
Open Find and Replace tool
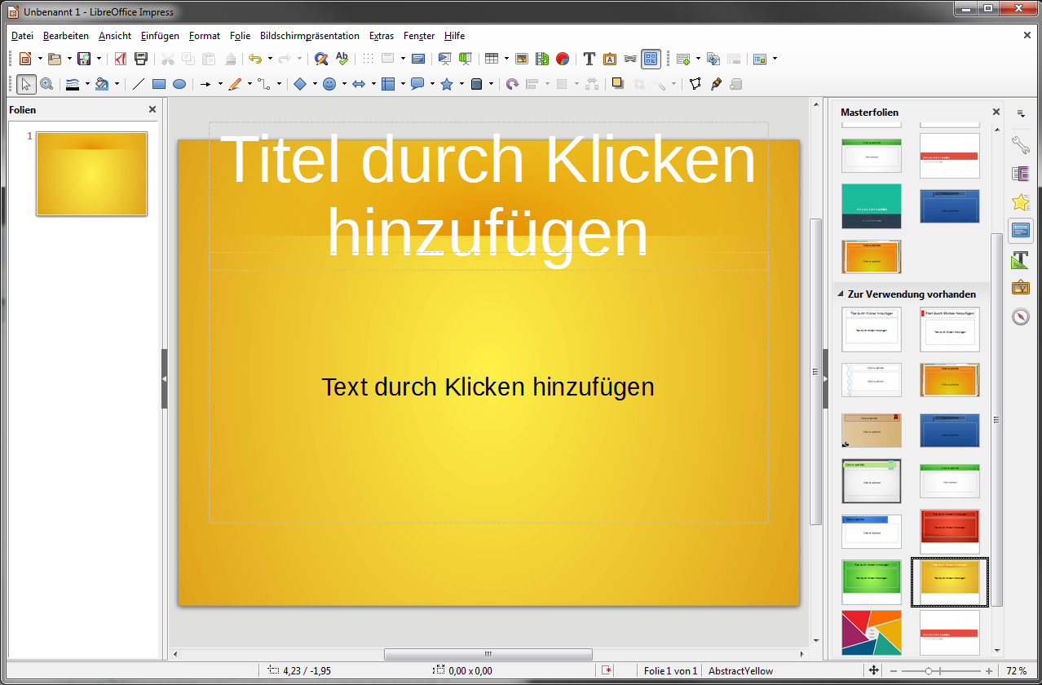pos(321,59)
